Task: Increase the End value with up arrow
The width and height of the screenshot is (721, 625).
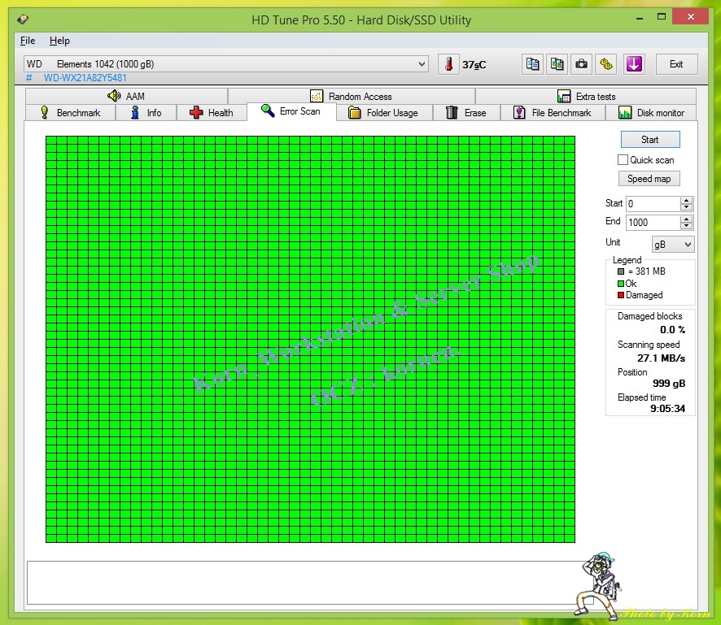Action: (x=686, y=219)
